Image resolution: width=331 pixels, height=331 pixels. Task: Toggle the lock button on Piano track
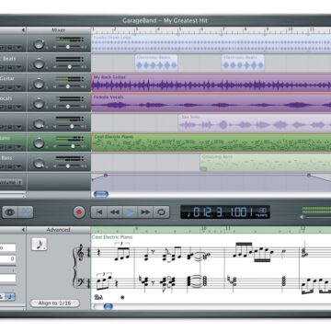coord(11,147)
